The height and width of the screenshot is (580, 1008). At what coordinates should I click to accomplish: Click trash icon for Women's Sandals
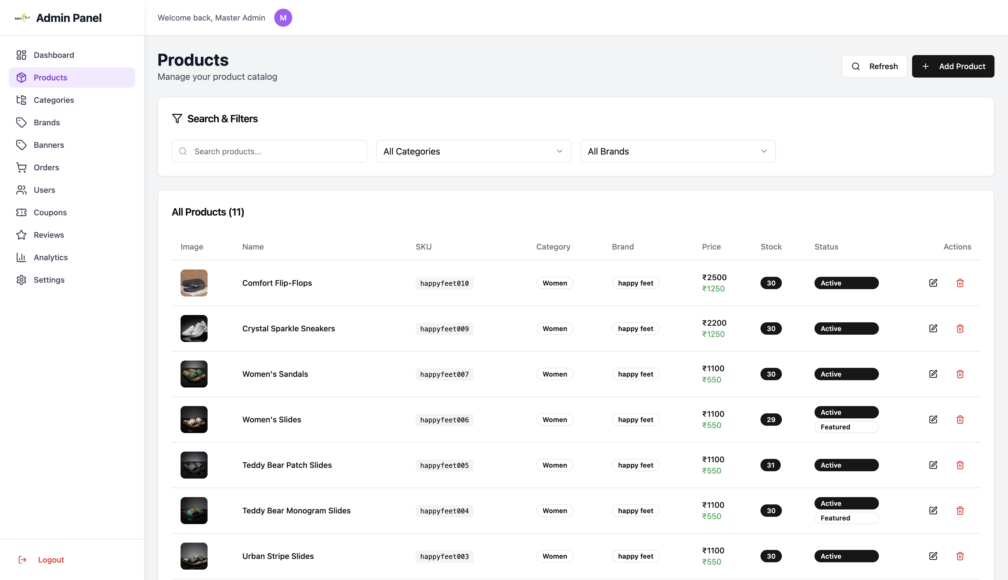point(960,374)
